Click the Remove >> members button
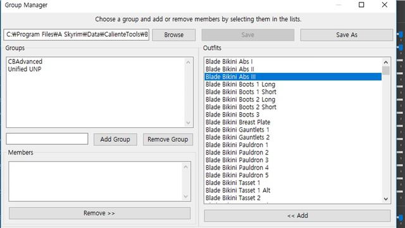The height and width of the screenshot is (228, 405). 99,213
